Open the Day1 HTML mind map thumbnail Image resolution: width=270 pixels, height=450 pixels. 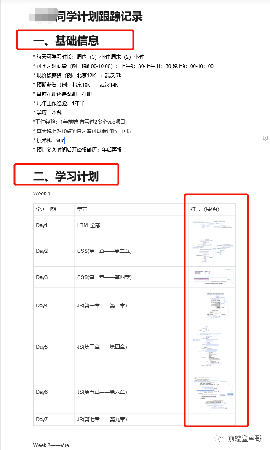(x=212, y=225)
